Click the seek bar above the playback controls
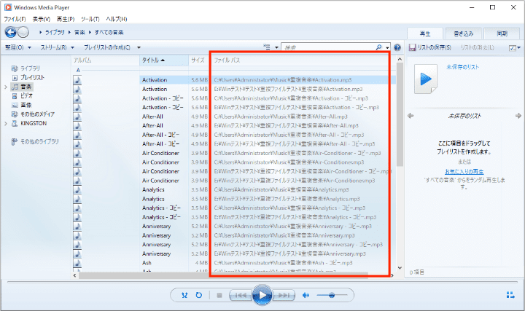Viewport: 525px width, 311px height. coord(262,282)
